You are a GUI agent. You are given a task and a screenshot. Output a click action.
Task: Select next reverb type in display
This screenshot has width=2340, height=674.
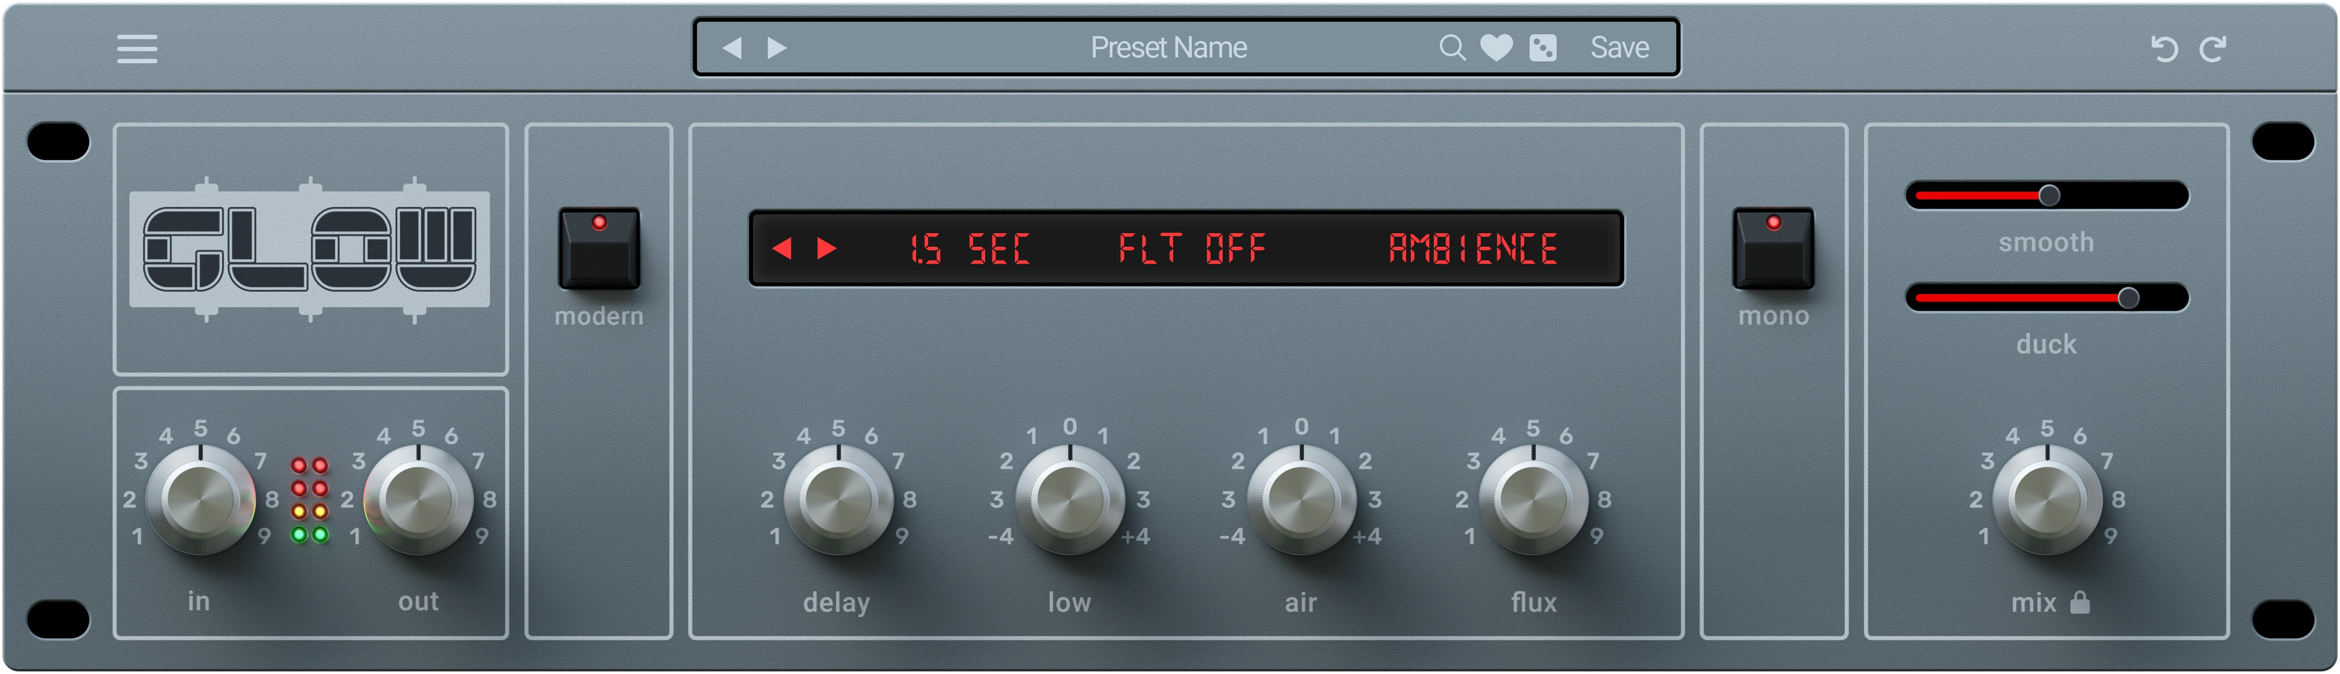(827, 248)
